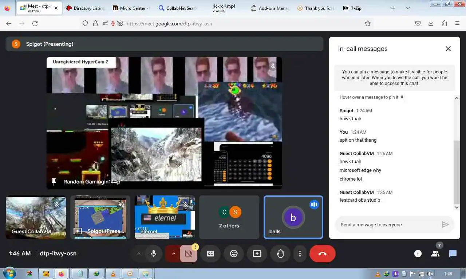Click the microphone permission indicator in address bar
Viewport: 466px width, 279px height.
(x=113, y=23)
